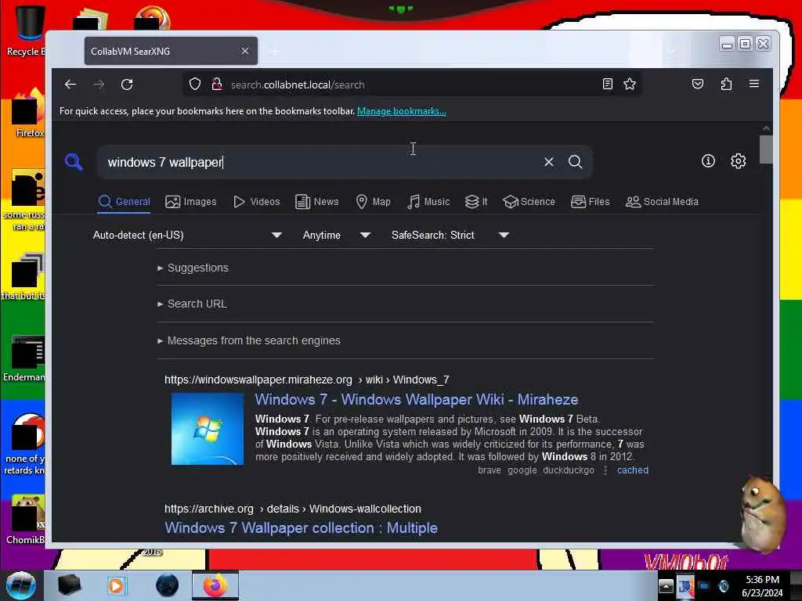Switch to the Music category
This screenshot has width=802, height=601.
[428, 202]
